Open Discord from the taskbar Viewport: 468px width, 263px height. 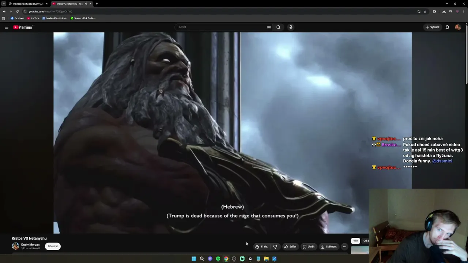point(210,259)
